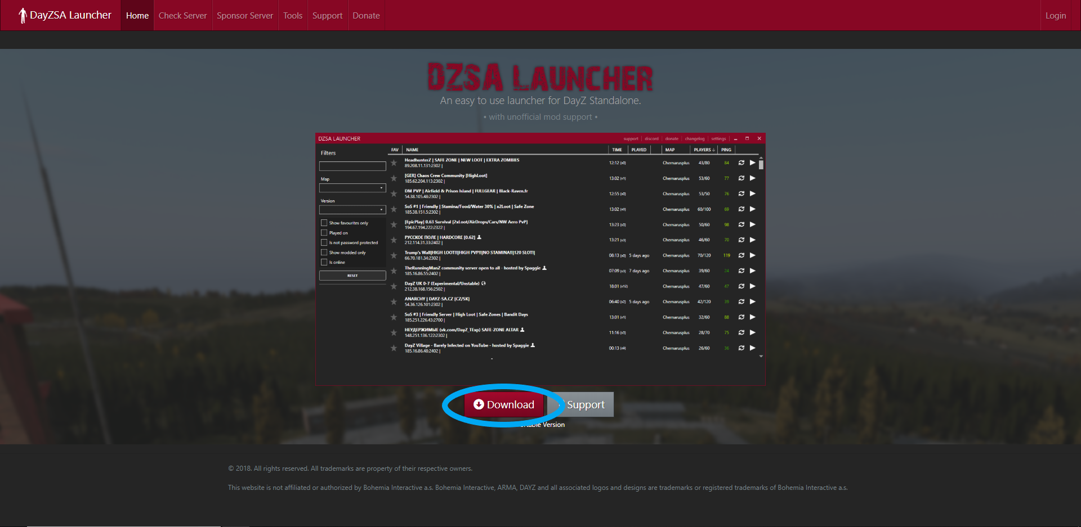The width and height of the screenshot is (1081, 527).
Task: Open the Tools menu item
Action: tap(293, 16)
